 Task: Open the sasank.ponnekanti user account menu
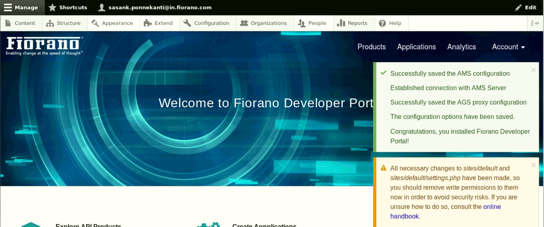click(155, 7)
